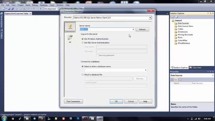
Task: Open the Server name dropdown arrow
Action: (133, 29)
